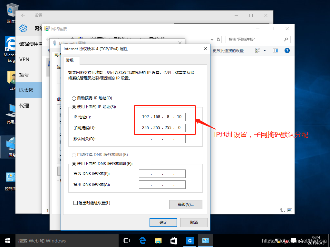Close the IPv4 properties dialog
Screen dimensions: 330x247
(205, 49)
